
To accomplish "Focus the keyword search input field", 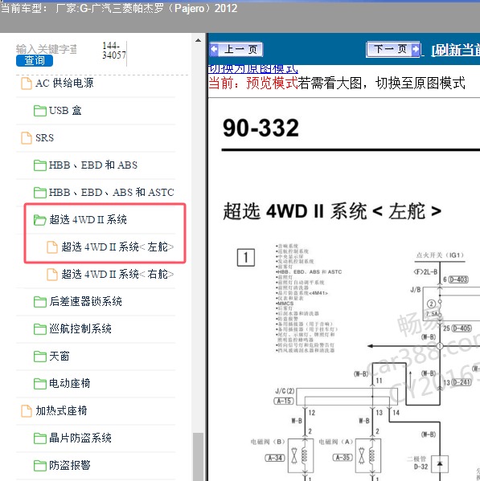I will pyautogui.click(x=47, y=49).
